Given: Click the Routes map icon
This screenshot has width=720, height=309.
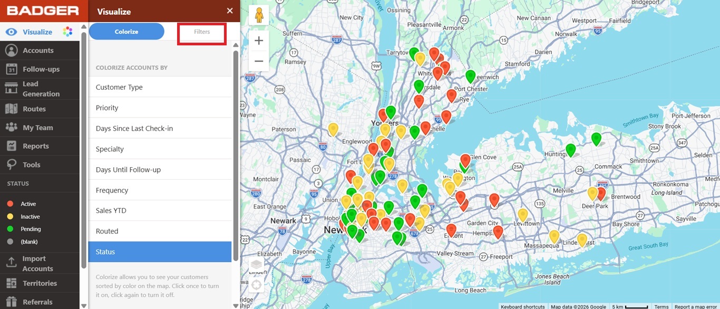Looking at the screenshot, I should (x=11, y=109).
